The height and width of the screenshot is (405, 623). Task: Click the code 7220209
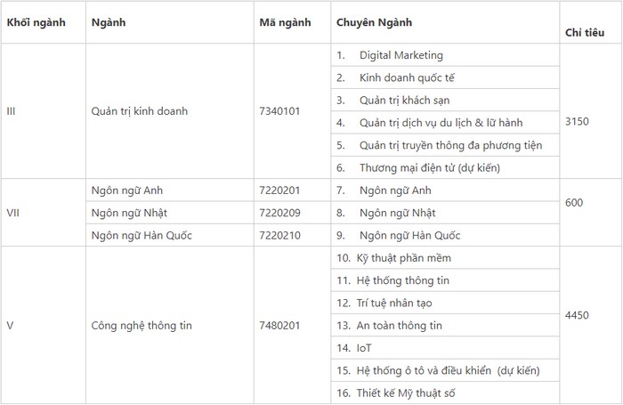[x=279, y=213]
